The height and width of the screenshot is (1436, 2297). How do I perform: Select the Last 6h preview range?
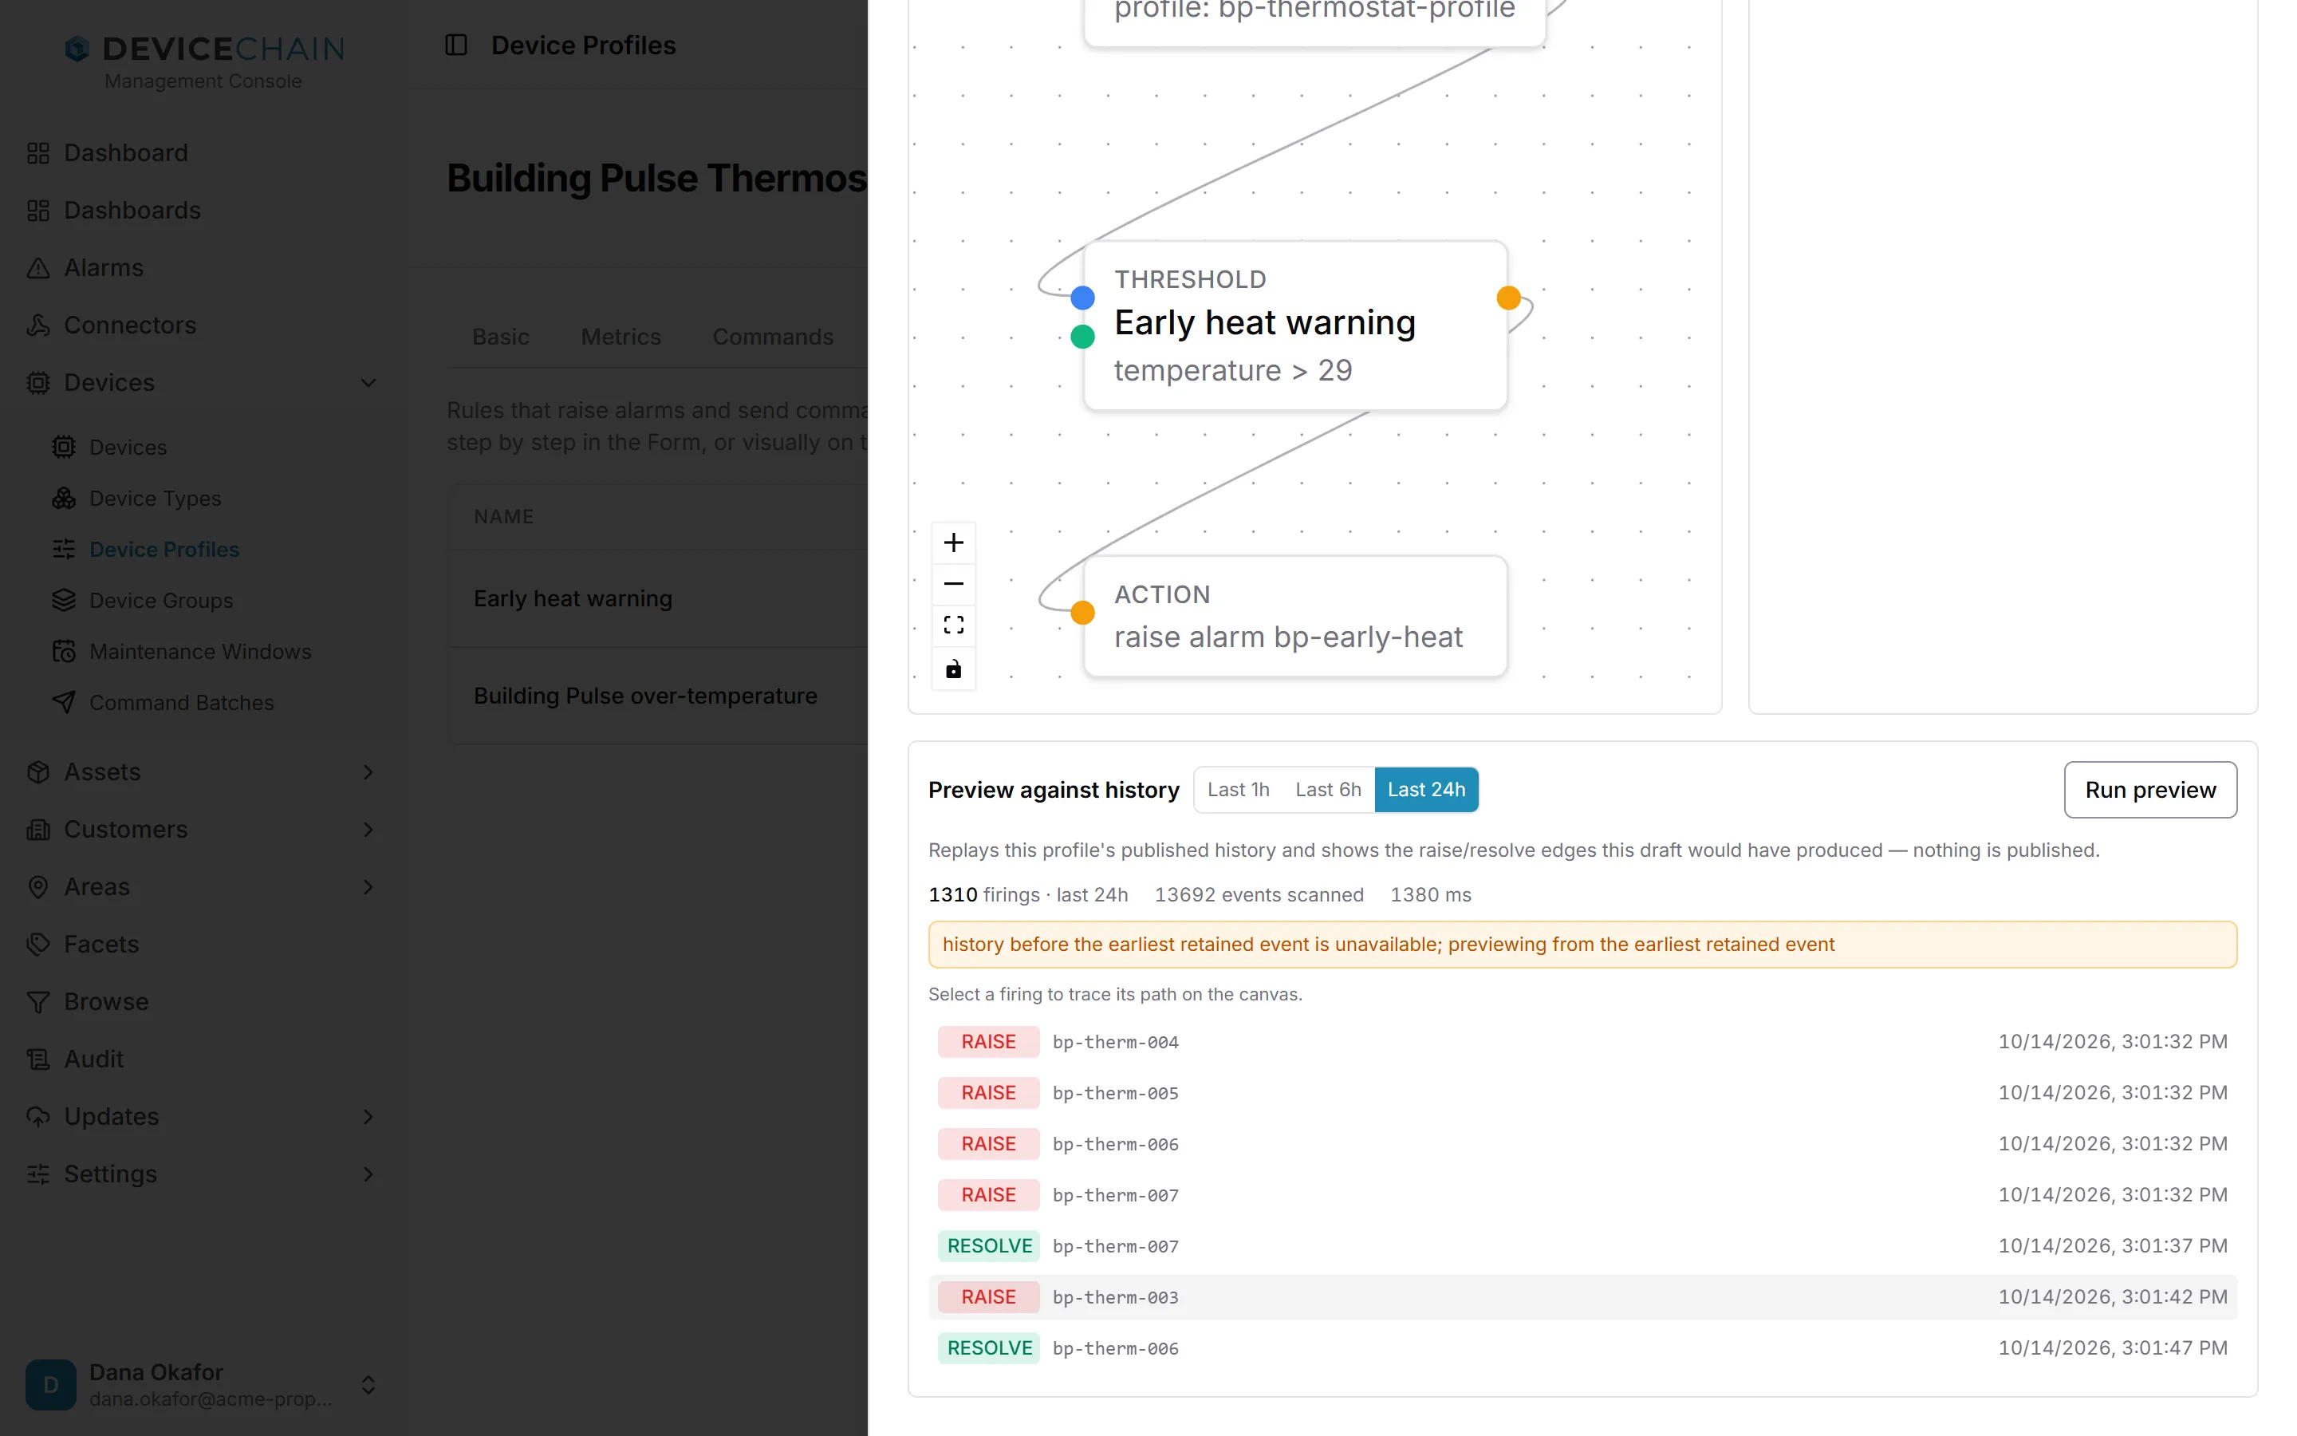click(x=1328, y=789)
